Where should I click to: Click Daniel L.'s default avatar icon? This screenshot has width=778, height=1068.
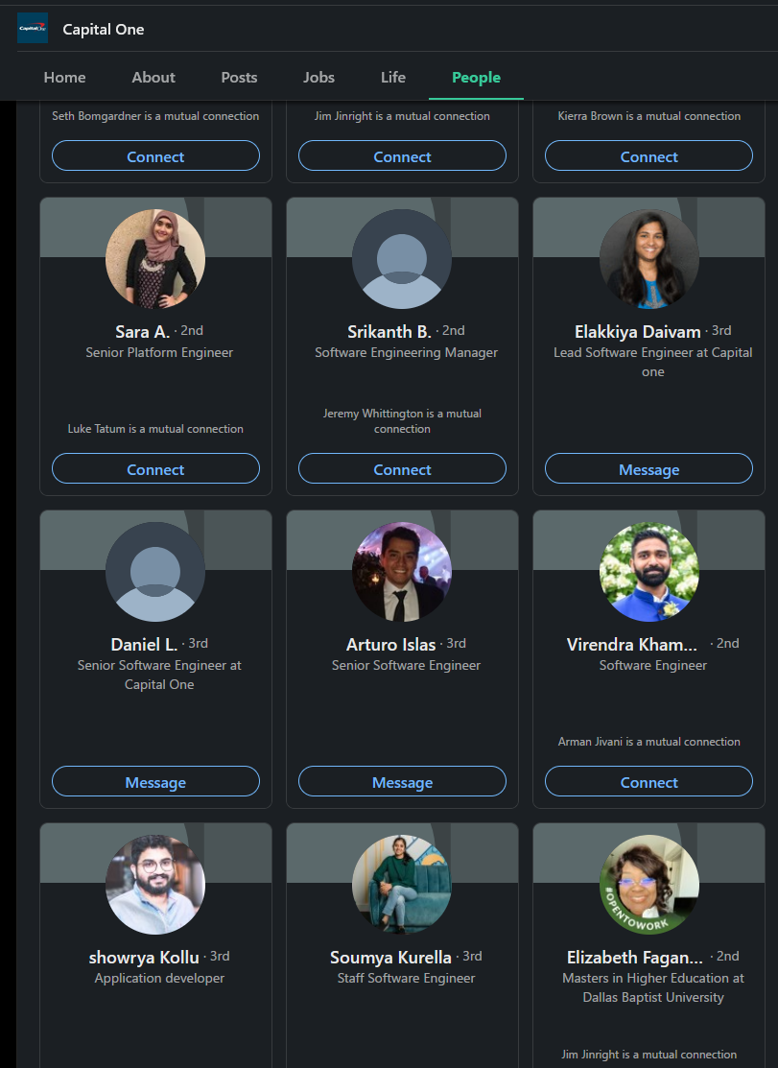pos(155,572)
